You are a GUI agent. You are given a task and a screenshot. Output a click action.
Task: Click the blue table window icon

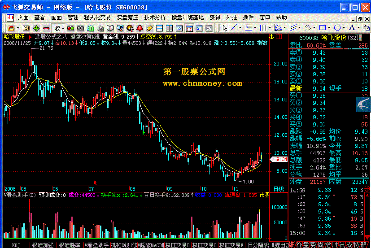click(199, 28)
